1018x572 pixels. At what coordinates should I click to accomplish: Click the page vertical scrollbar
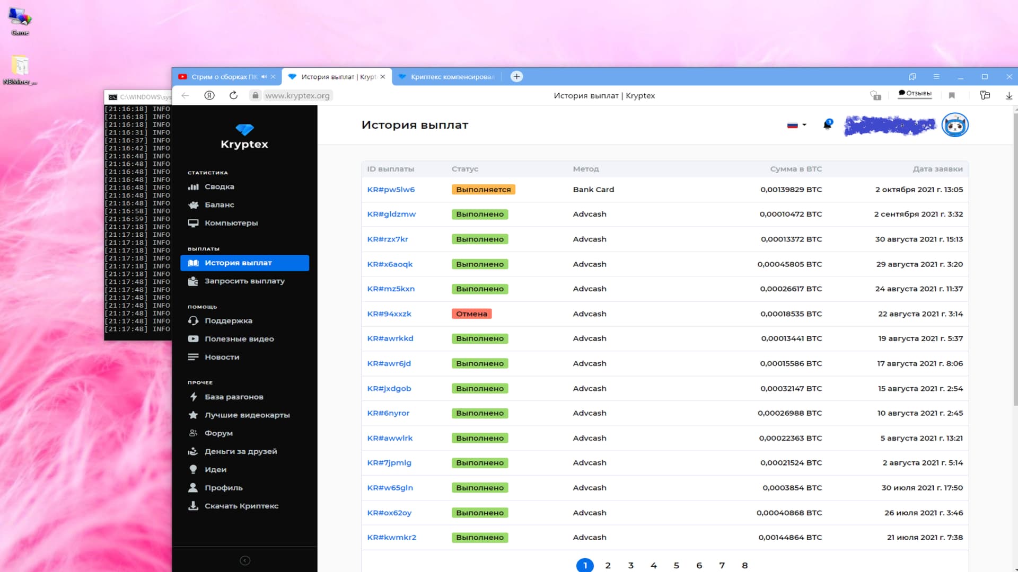[x=1015, y=260]
